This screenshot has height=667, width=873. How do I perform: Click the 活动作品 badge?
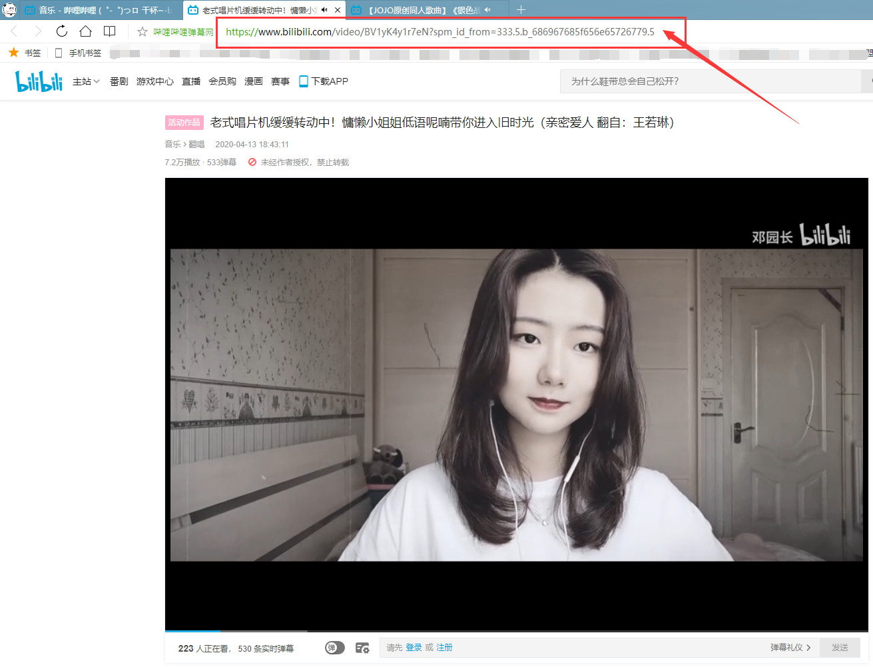(x=184, y=123)
